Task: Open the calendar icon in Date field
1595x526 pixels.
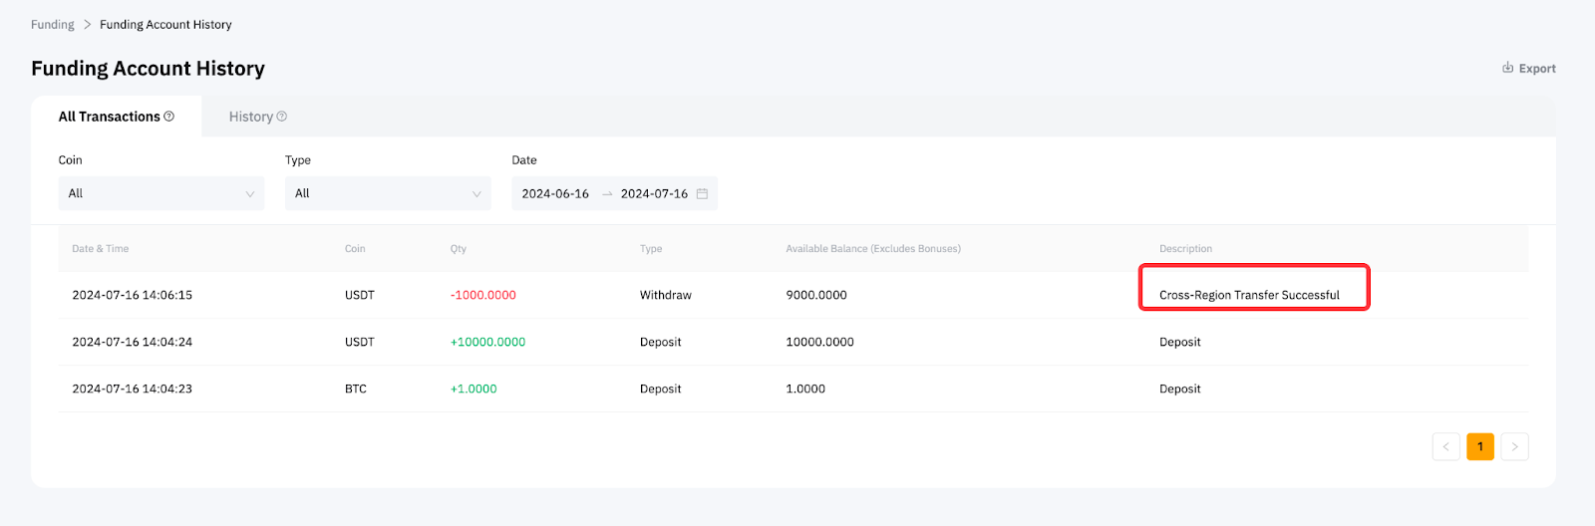Action: pyautogui.click(x=702, y=193)
